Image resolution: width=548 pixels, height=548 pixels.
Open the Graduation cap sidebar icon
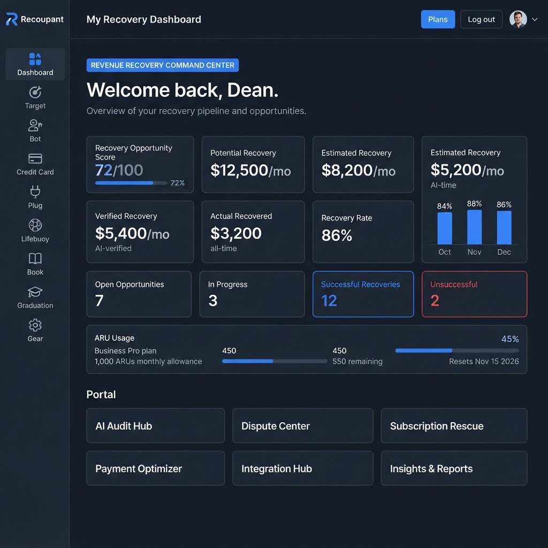(35, 292)
